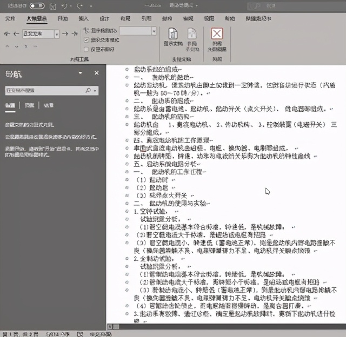The width and height of the screenshot is (346, 337).
Task: Click the Show Document button
Action: tap(173, 37)
